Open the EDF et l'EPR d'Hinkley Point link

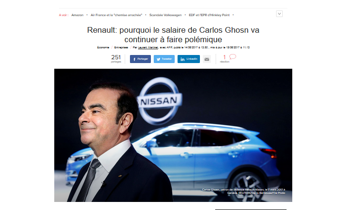[209, 15]
